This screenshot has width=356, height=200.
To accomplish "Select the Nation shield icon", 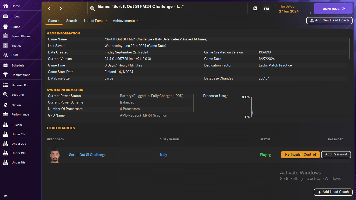I will pyautogui.click(x=5, y=105).
